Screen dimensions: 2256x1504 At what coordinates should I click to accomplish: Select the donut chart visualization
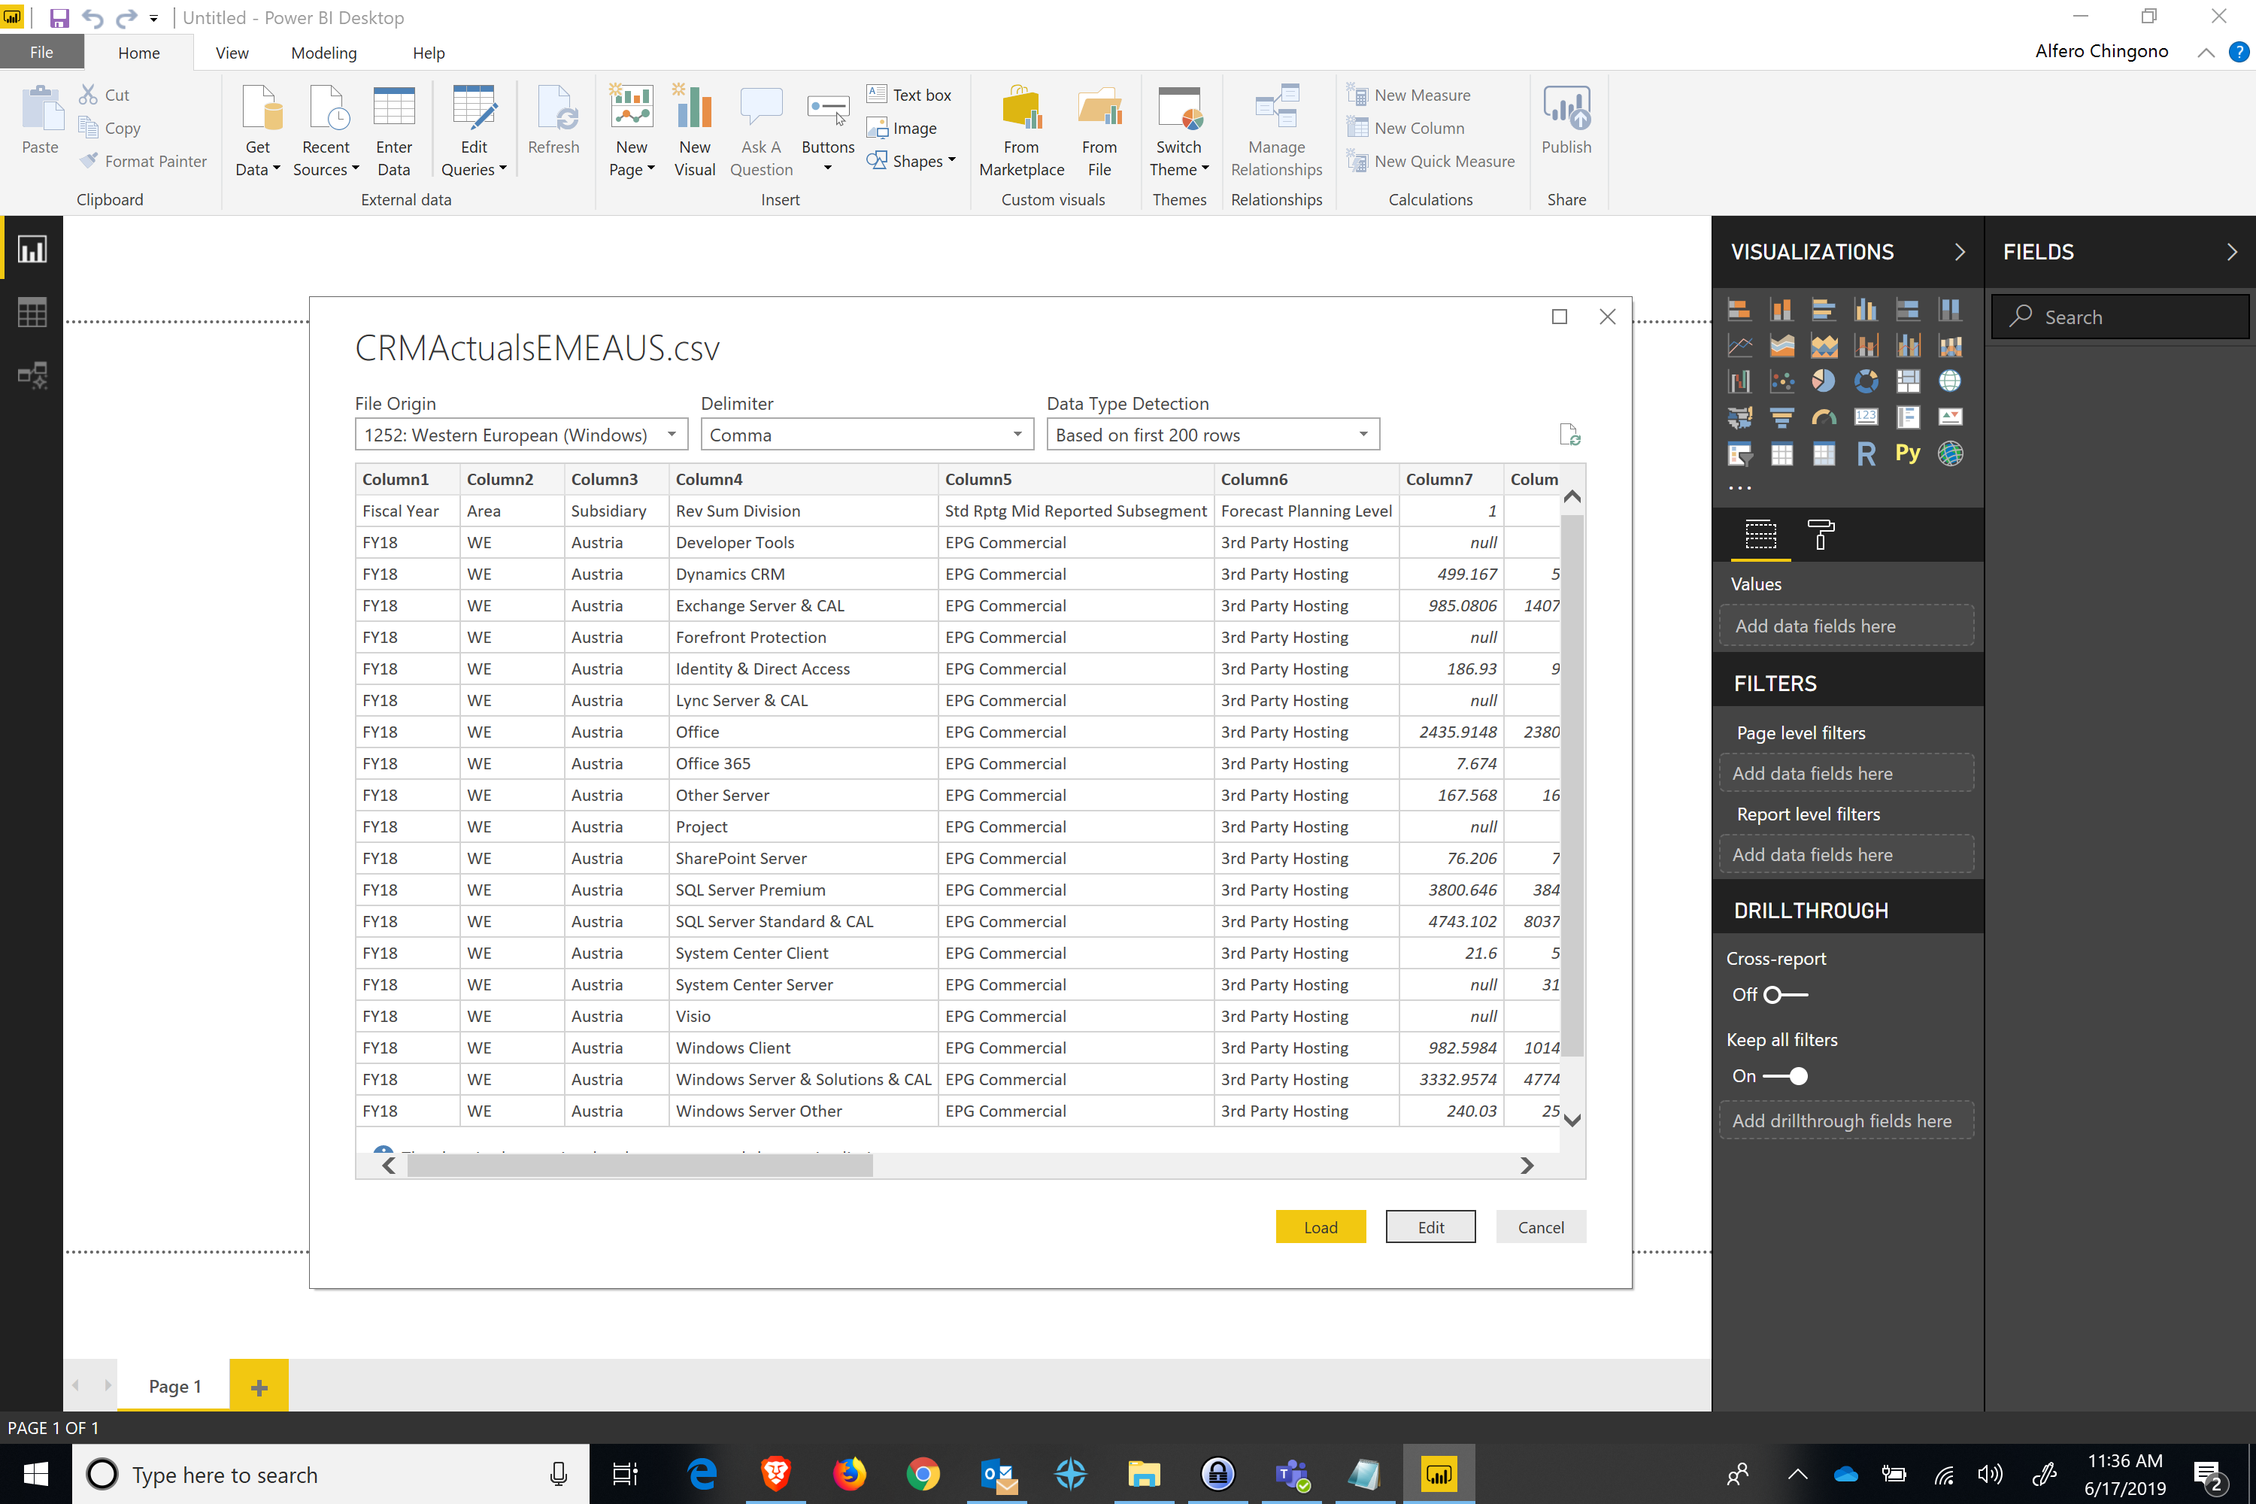(x=1866, y=381)
